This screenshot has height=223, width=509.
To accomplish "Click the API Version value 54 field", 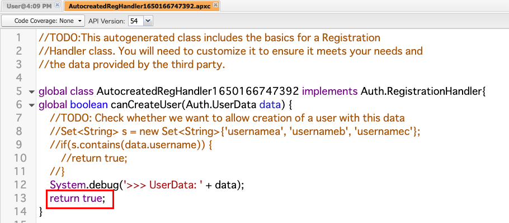I will [x=135, y=21].
